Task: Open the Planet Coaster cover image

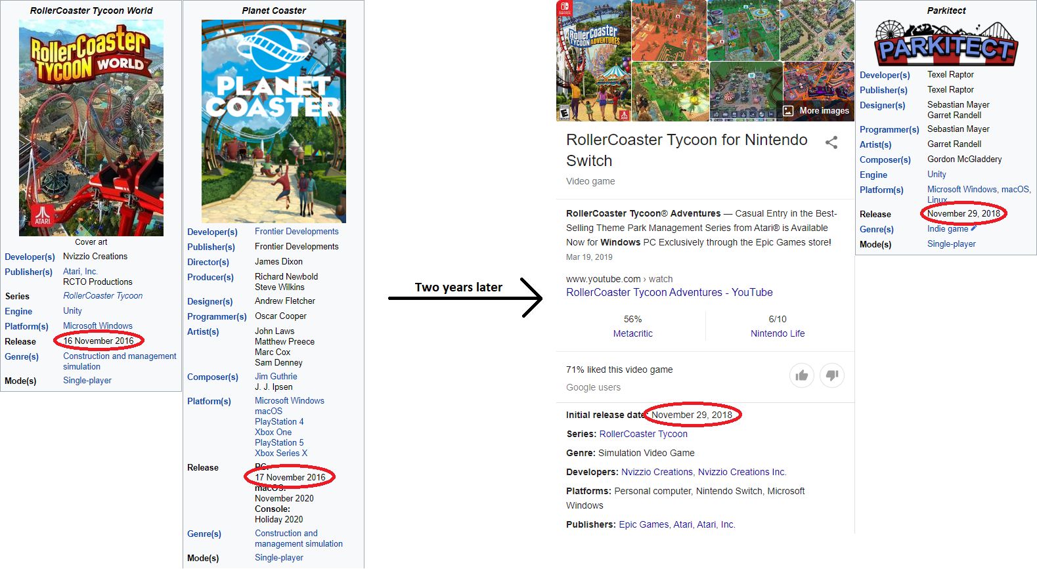Action: click(x=273, y=121)
